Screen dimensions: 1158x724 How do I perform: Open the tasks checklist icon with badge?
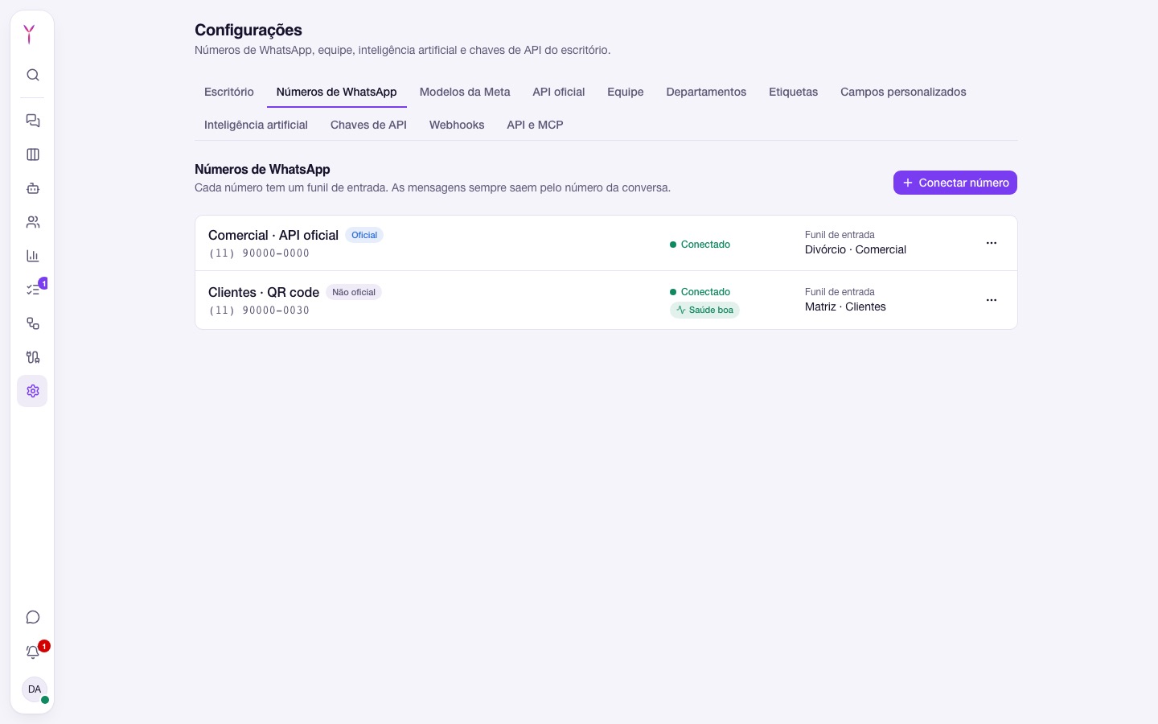click(33, 290)
